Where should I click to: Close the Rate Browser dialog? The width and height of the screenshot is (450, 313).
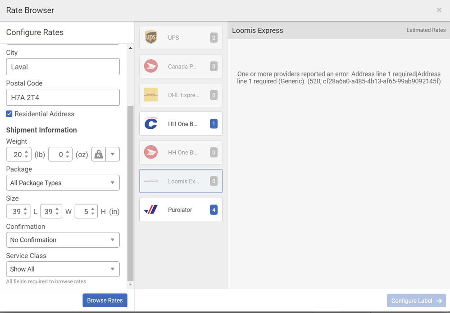coord(439,10)
